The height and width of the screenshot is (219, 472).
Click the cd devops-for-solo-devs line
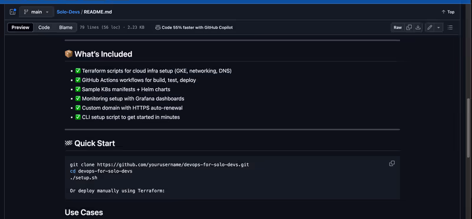(x=101, y=171)
